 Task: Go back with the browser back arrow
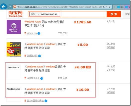3,7
